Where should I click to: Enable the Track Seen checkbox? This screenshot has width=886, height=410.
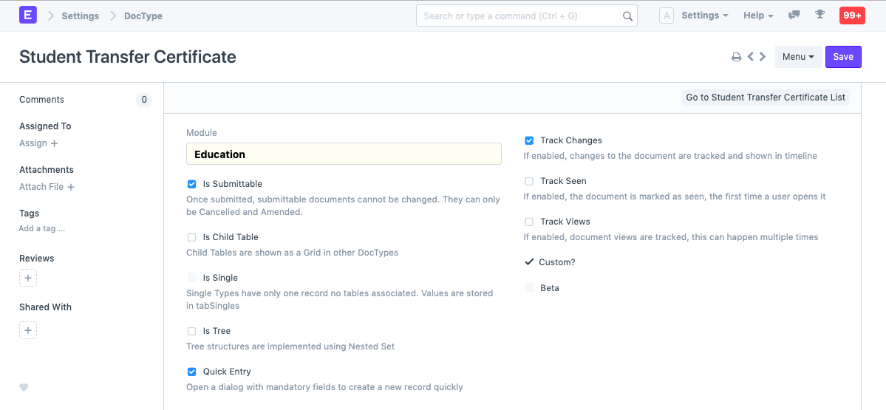click(x=529, y=181)
